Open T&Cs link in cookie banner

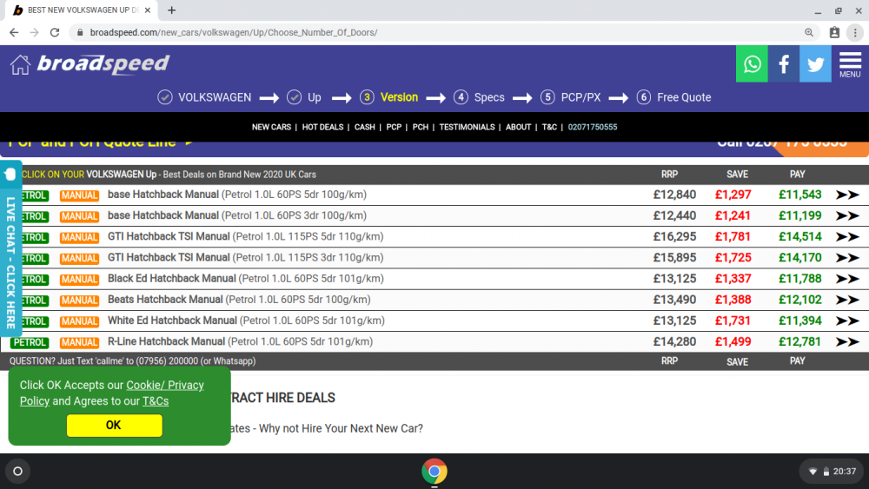[x=156, y=401]
